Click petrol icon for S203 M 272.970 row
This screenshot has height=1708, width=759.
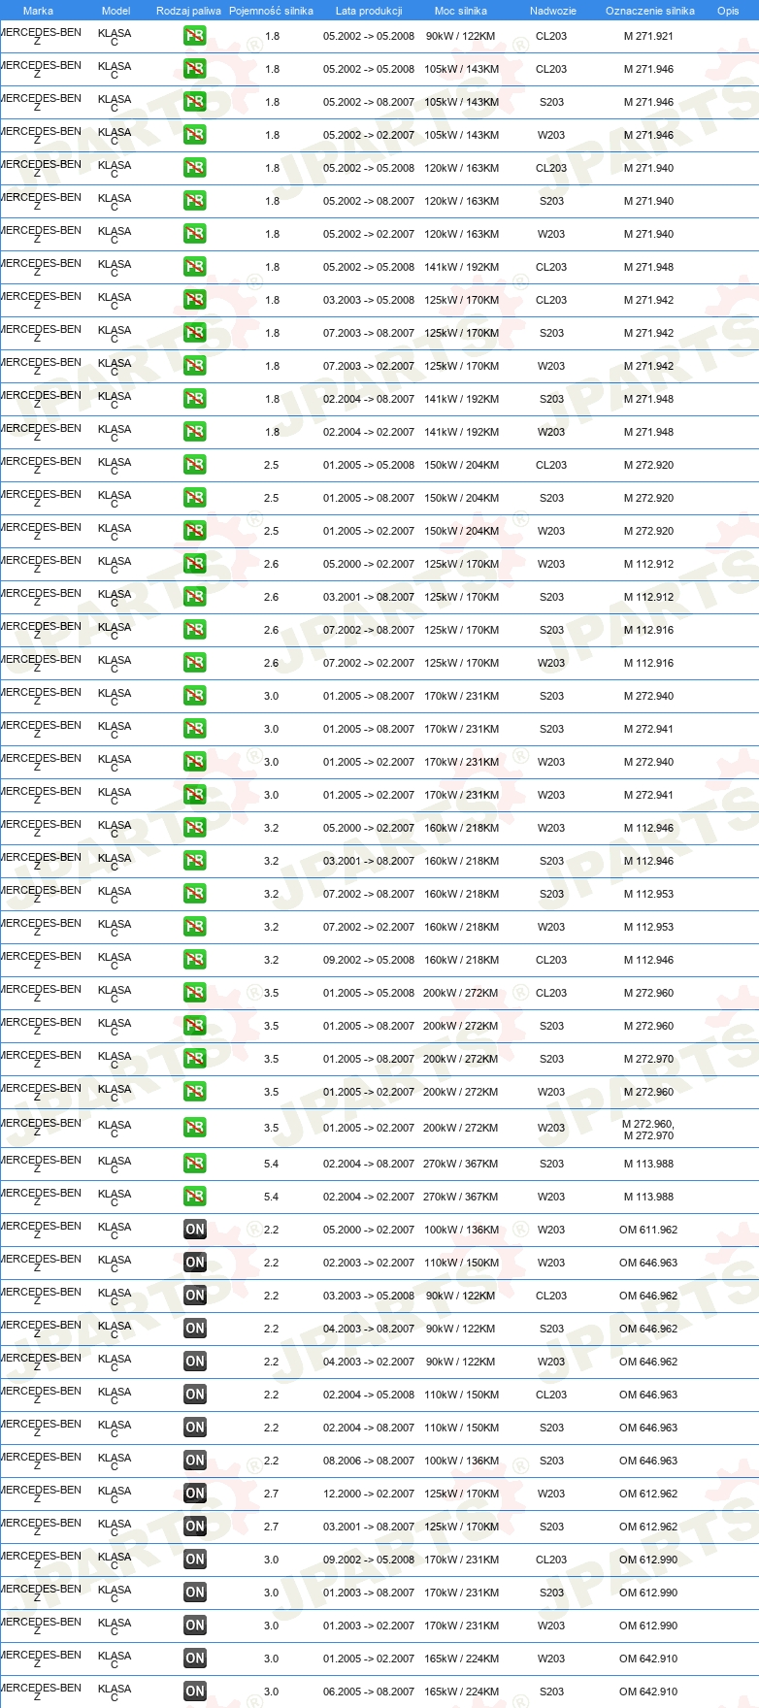click(x=195, y=1059)
